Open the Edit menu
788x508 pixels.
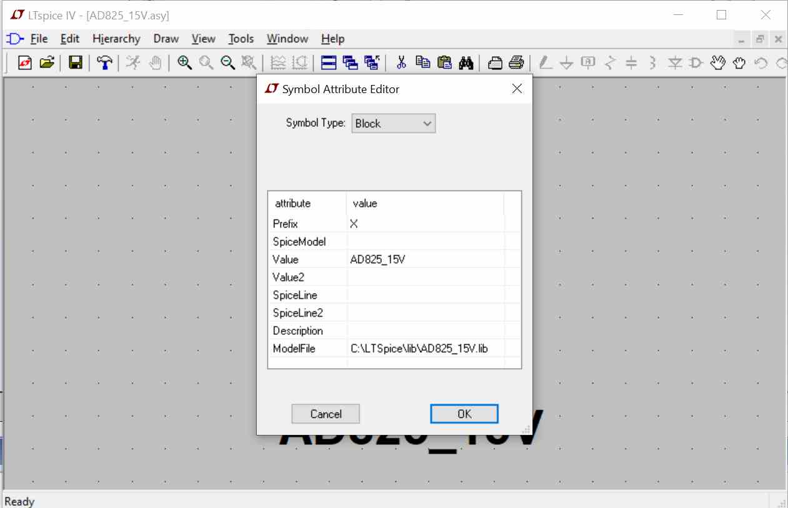(x=70, y=39)
